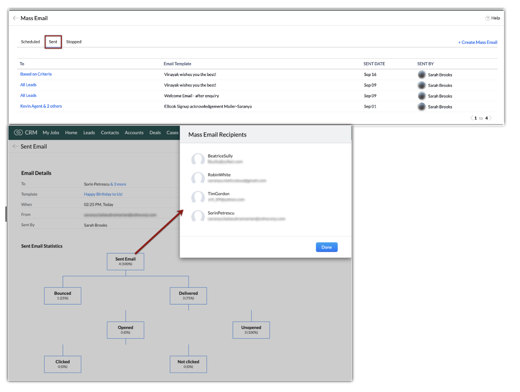Open the Help icon link
The height and width of the screenshot is (392, 520).
tap(487, 18)
